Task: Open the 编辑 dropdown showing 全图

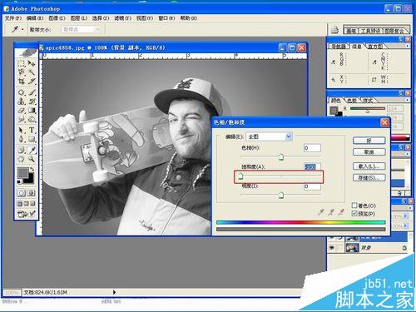Action: [269, 136]
